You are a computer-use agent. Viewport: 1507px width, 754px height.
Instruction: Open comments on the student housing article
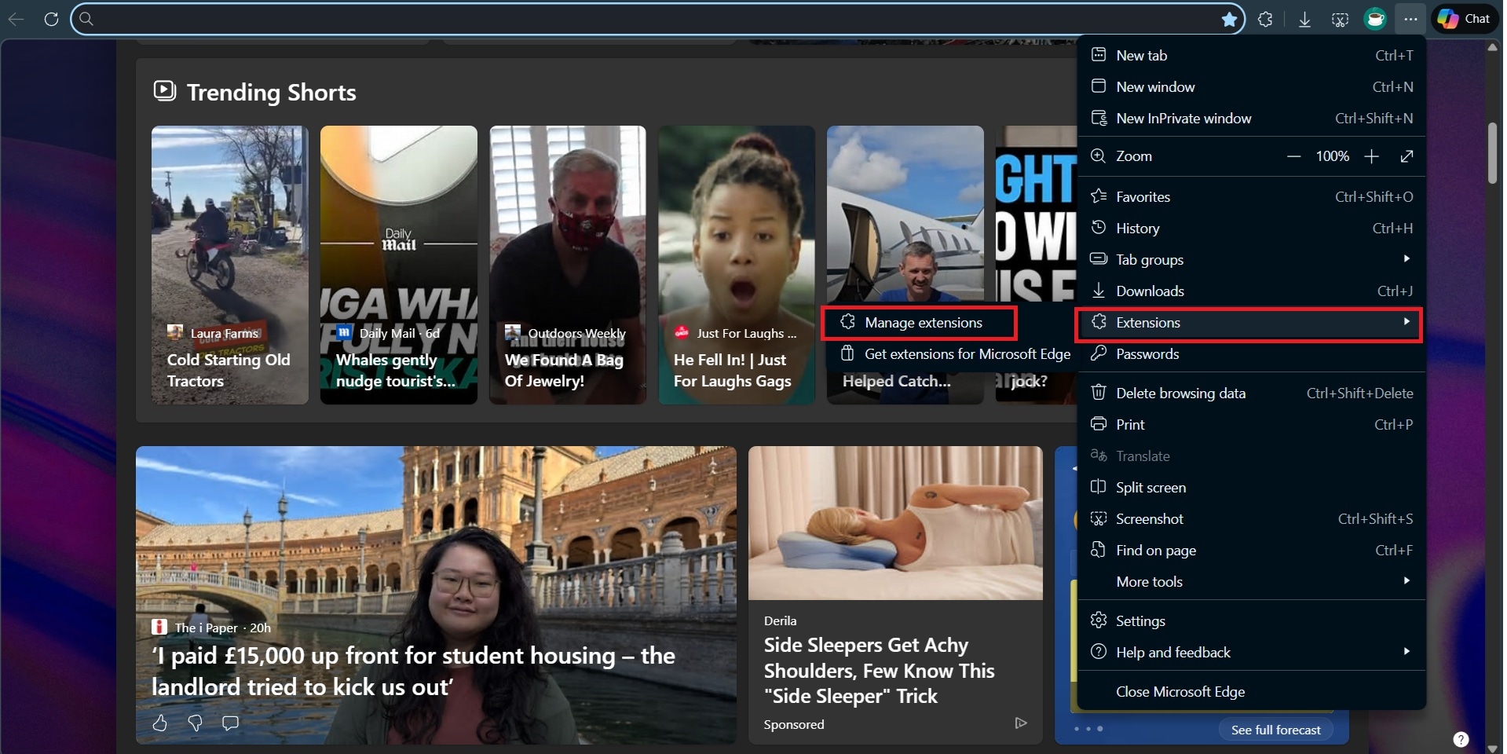pos(230,723)
